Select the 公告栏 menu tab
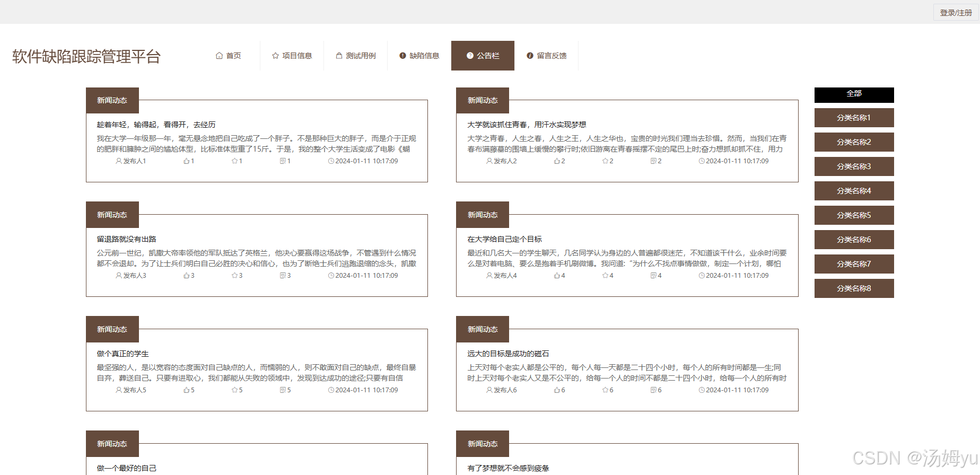The image size is (980, 475). click(x=483, y=56)
